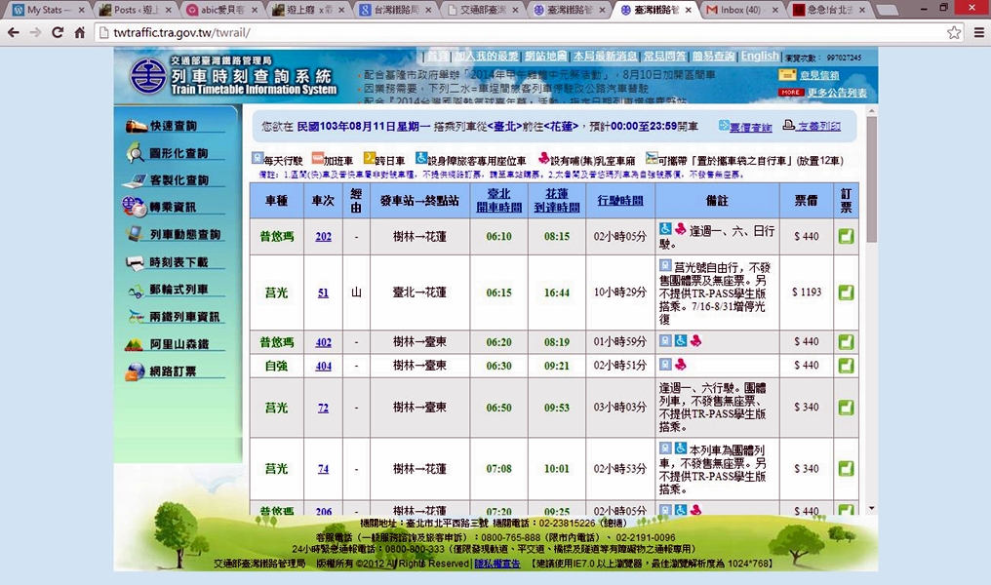This screenshot has height=585, width=991.
Task: Click the green ticket icon for train 51
Action: point(846,292)
